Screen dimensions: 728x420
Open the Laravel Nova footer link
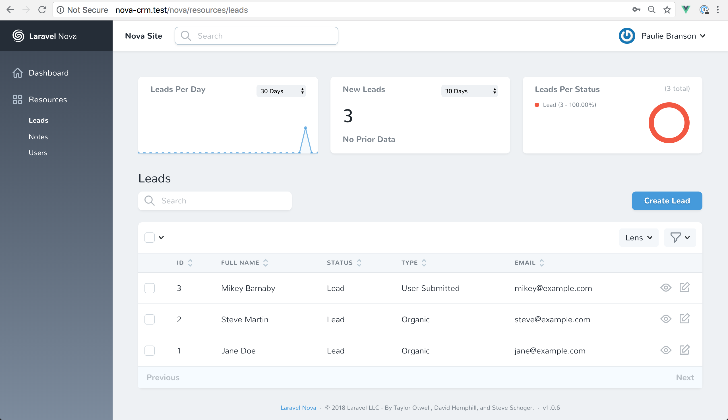pos(298,407)
